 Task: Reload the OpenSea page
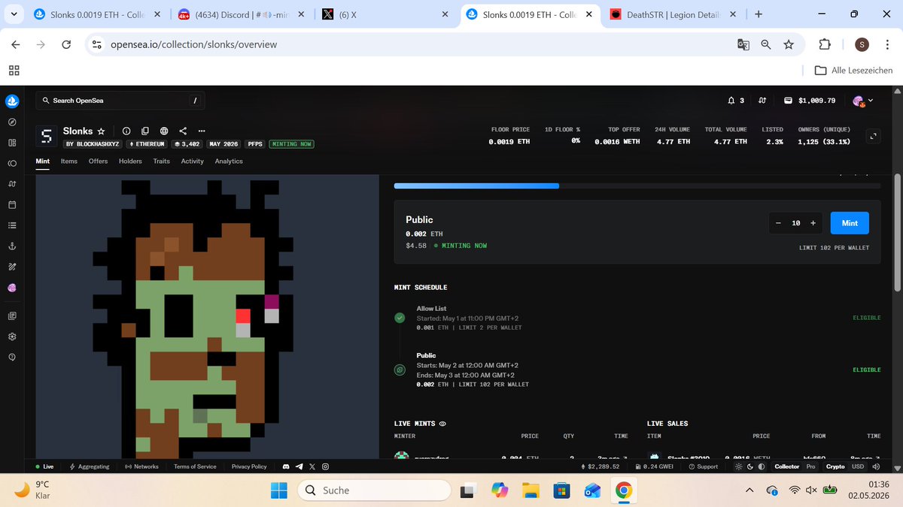point(66,45)
